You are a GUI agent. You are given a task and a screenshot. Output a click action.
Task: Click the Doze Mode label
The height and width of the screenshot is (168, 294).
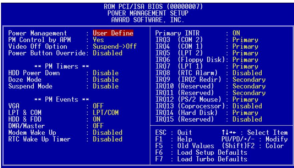coord(25,79)
